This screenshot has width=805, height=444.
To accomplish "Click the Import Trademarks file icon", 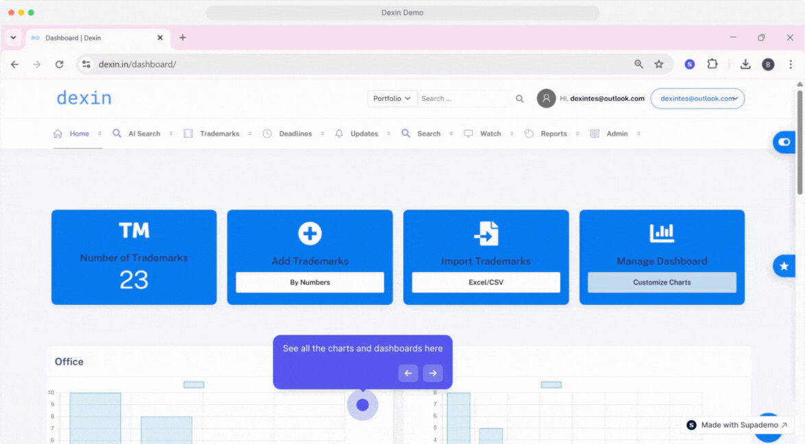I will click(x=486, y=234).
